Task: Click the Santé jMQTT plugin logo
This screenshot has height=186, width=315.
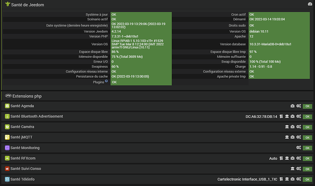Action: pyautogui.click(x=7, y=137)
